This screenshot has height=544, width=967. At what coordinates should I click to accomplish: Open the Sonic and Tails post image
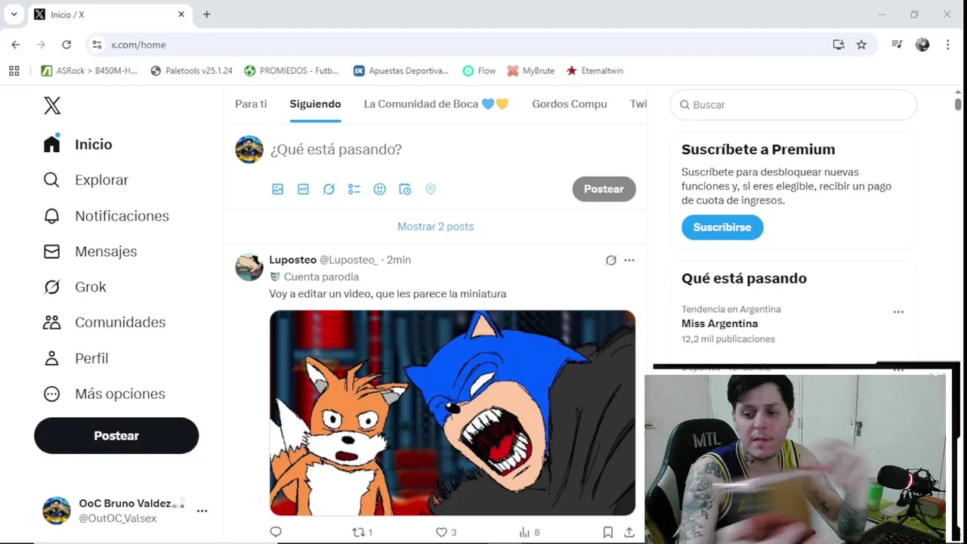pos(453,413)
